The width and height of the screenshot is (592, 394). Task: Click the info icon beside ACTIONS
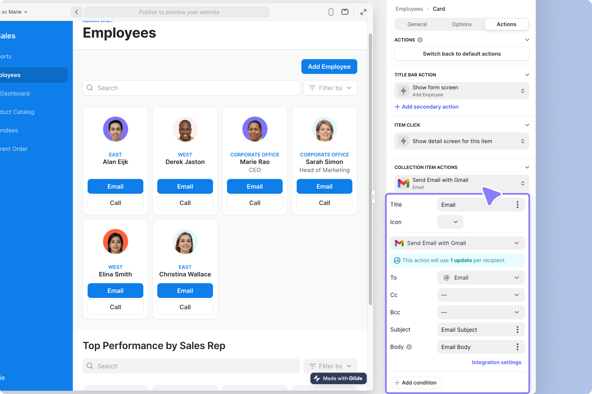[420, 40]
